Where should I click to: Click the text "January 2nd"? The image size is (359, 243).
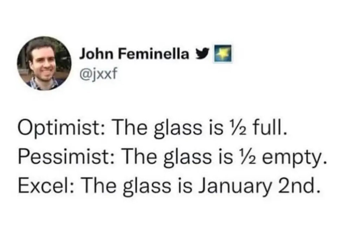pyautogui.click(x=258, y=186)
